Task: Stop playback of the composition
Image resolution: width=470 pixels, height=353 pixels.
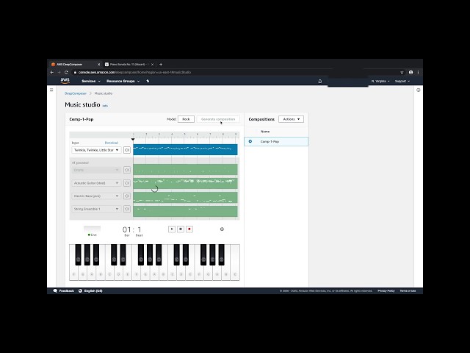Action: pos(181,229)
